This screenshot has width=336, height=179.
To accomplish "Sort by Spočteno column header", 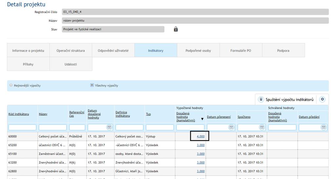I will 244,117.
